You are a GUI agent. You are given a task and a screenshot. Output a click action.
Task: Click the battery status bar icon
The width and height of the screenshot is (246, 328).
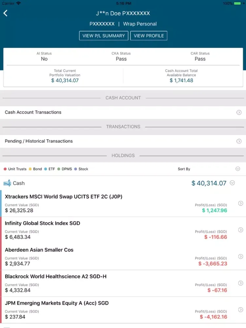point(237,3)
